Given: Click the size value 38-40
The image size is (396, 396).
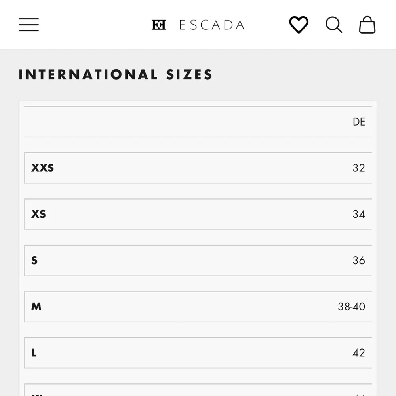Looking at the screenshot, I should click(352, 307).
